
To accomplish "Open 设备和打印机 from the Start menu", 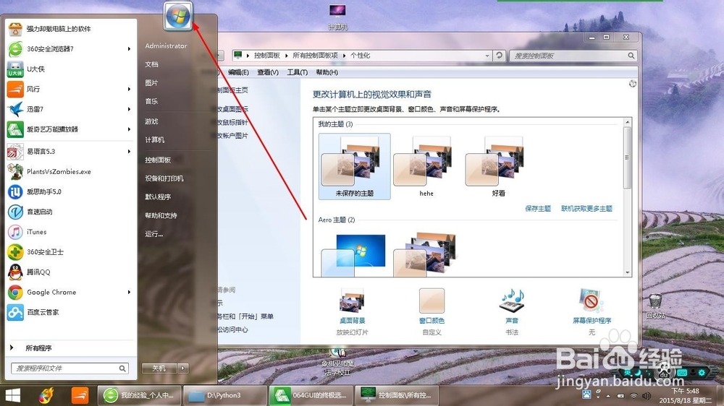I will tap(164, 178).
